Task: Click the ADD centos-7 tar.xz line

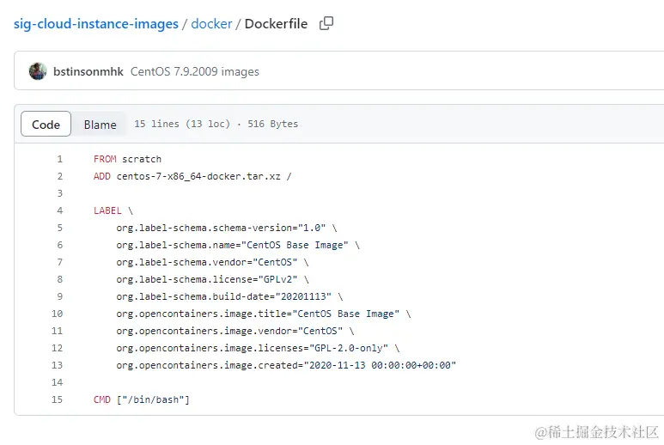Action: click(192, 176)
